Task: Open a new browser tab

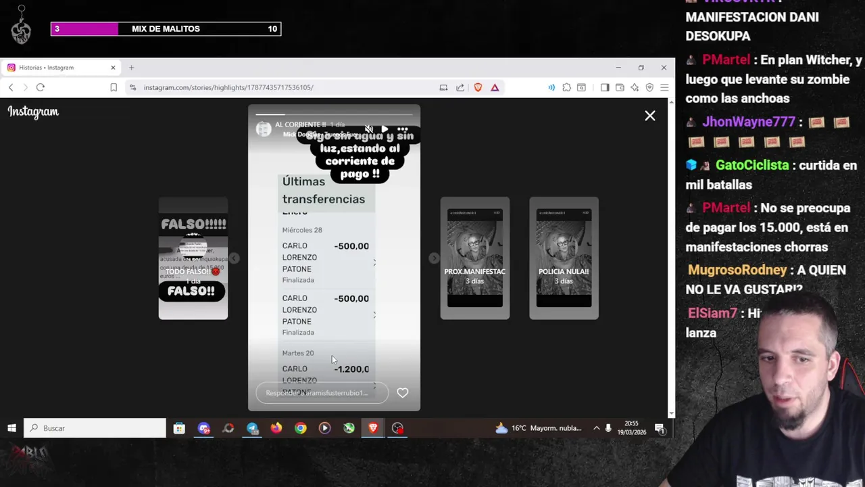Action: point(132,68)
